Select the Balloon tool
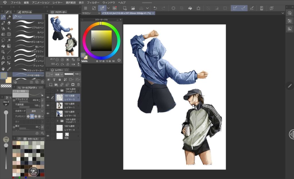This screenshot has height=179, width=294. 9,57
